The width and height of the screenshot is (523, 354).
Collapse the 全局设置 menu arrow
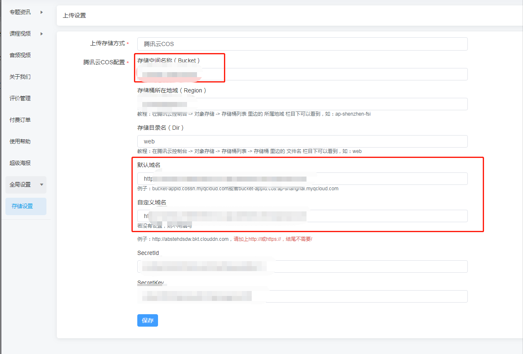[x=41, y=185]
